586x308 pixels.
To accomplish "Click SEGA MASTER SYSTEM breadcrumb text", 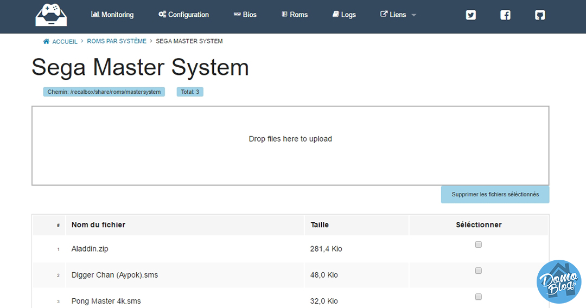I will pyautogui.click(x=189, y=41).
